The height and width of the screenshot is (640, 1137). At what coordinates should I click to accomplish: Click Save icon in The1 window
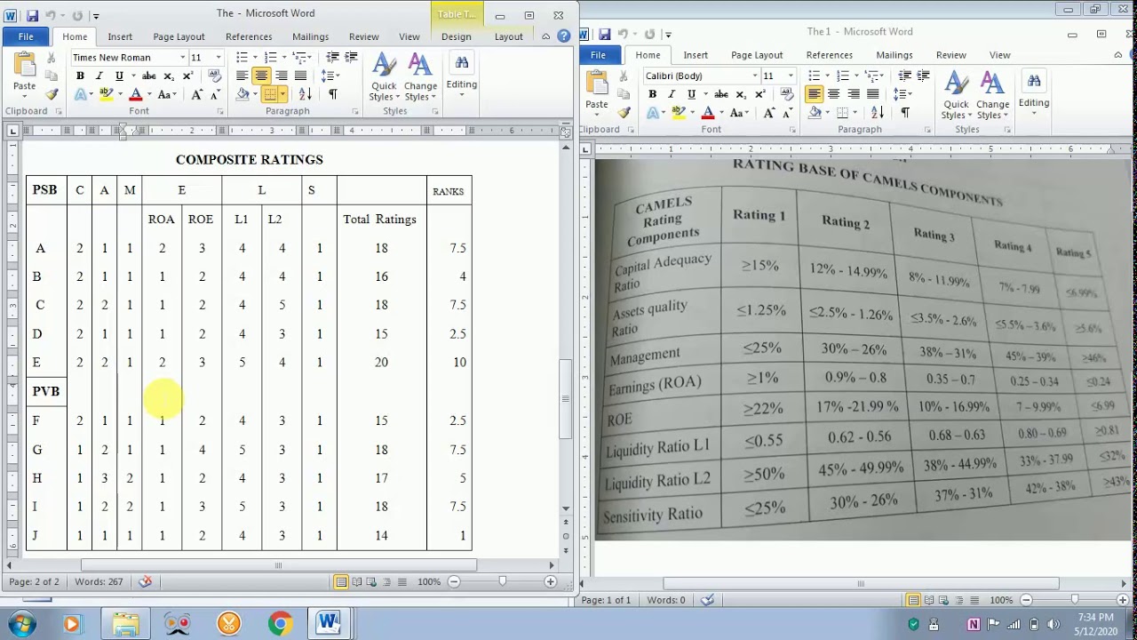pyautogui.click(x=604, y=35)
